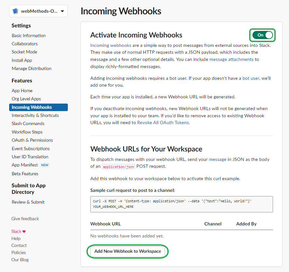
Task: Open Review & Submit page
Action: [x=28, y=202]
